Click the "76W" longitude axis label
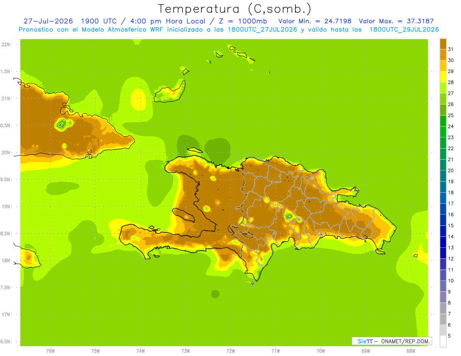This screenshot has height=356, width=461. pyautogui.click(x=50, y=351)
